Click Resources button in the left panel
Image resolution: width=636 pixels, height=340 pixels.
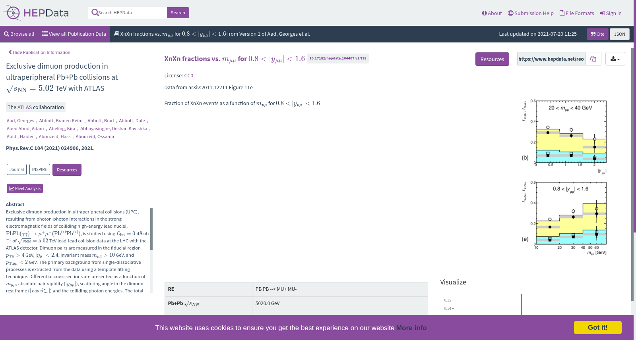(x=67, y=170)
